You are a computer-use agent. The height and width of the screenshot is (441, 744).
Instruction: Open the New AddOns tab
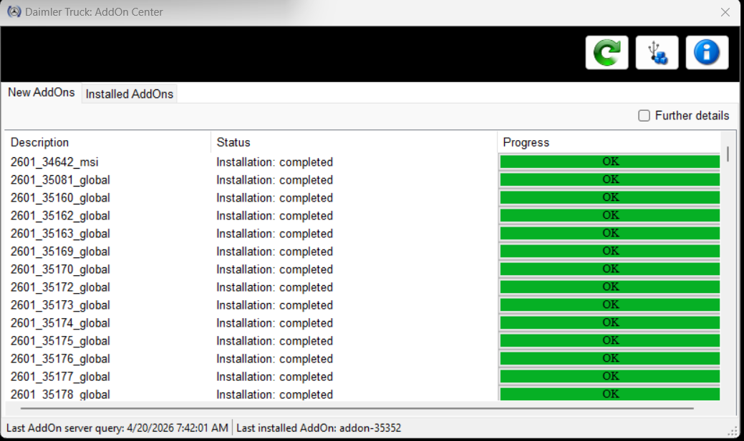(41, 92)
